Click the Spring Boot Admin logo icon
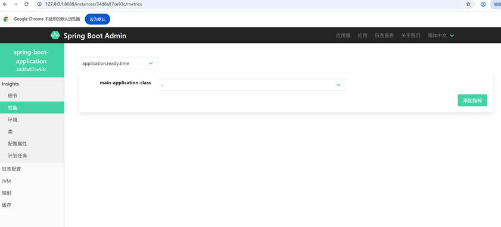 point(55,35)
